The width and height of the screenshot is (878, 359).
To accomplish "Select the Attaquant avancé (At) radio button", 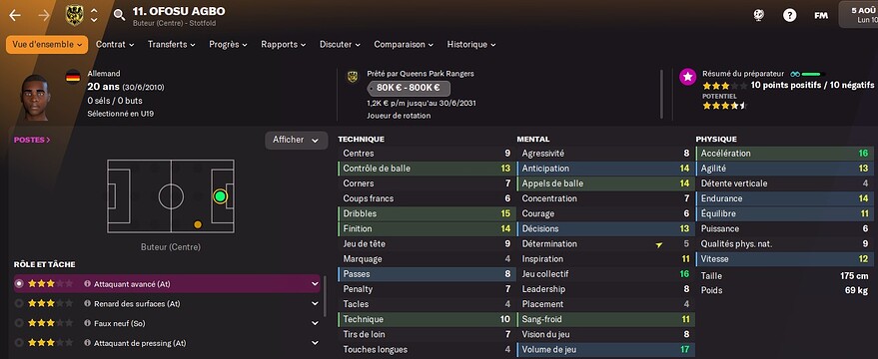I will click(20, 284).
